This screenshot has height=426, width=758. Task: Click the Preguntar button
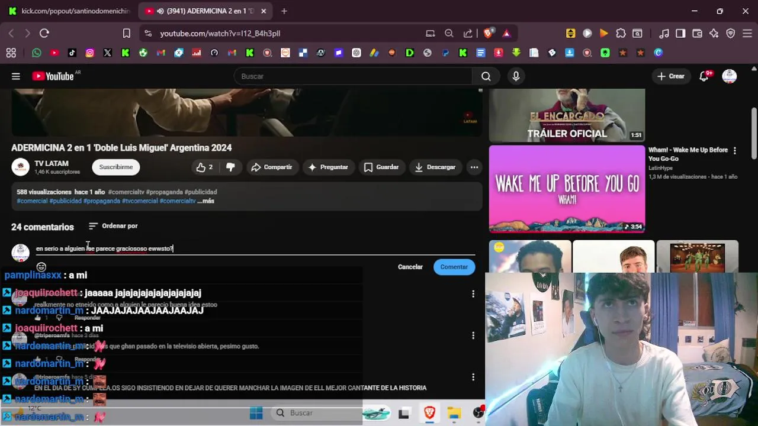pyautogui.click(x=327, y=167)
